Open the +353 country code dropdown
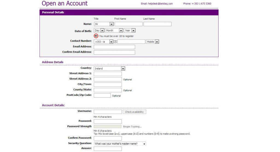 [103, 42]
